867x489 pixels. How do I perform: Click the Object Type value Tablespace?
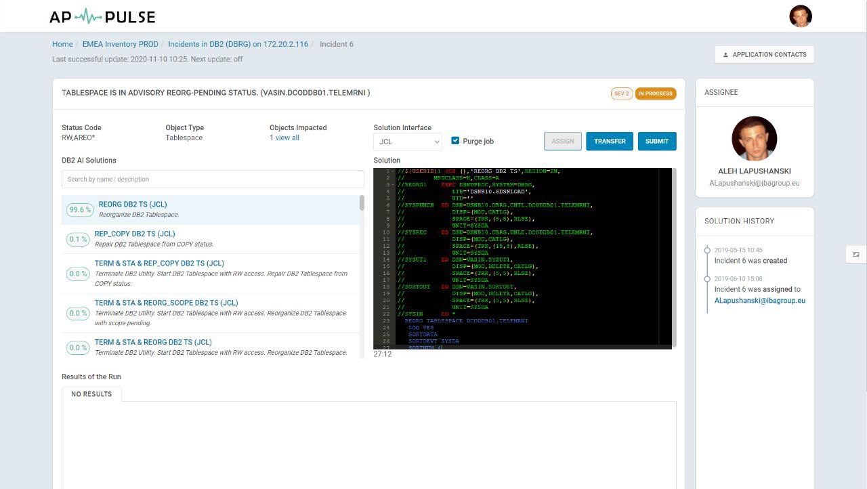click(x=184, y=137)
